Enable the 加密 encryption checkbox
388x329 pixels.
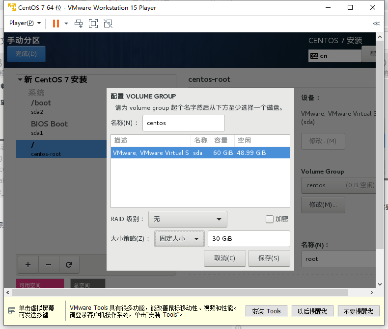point(269,219)
